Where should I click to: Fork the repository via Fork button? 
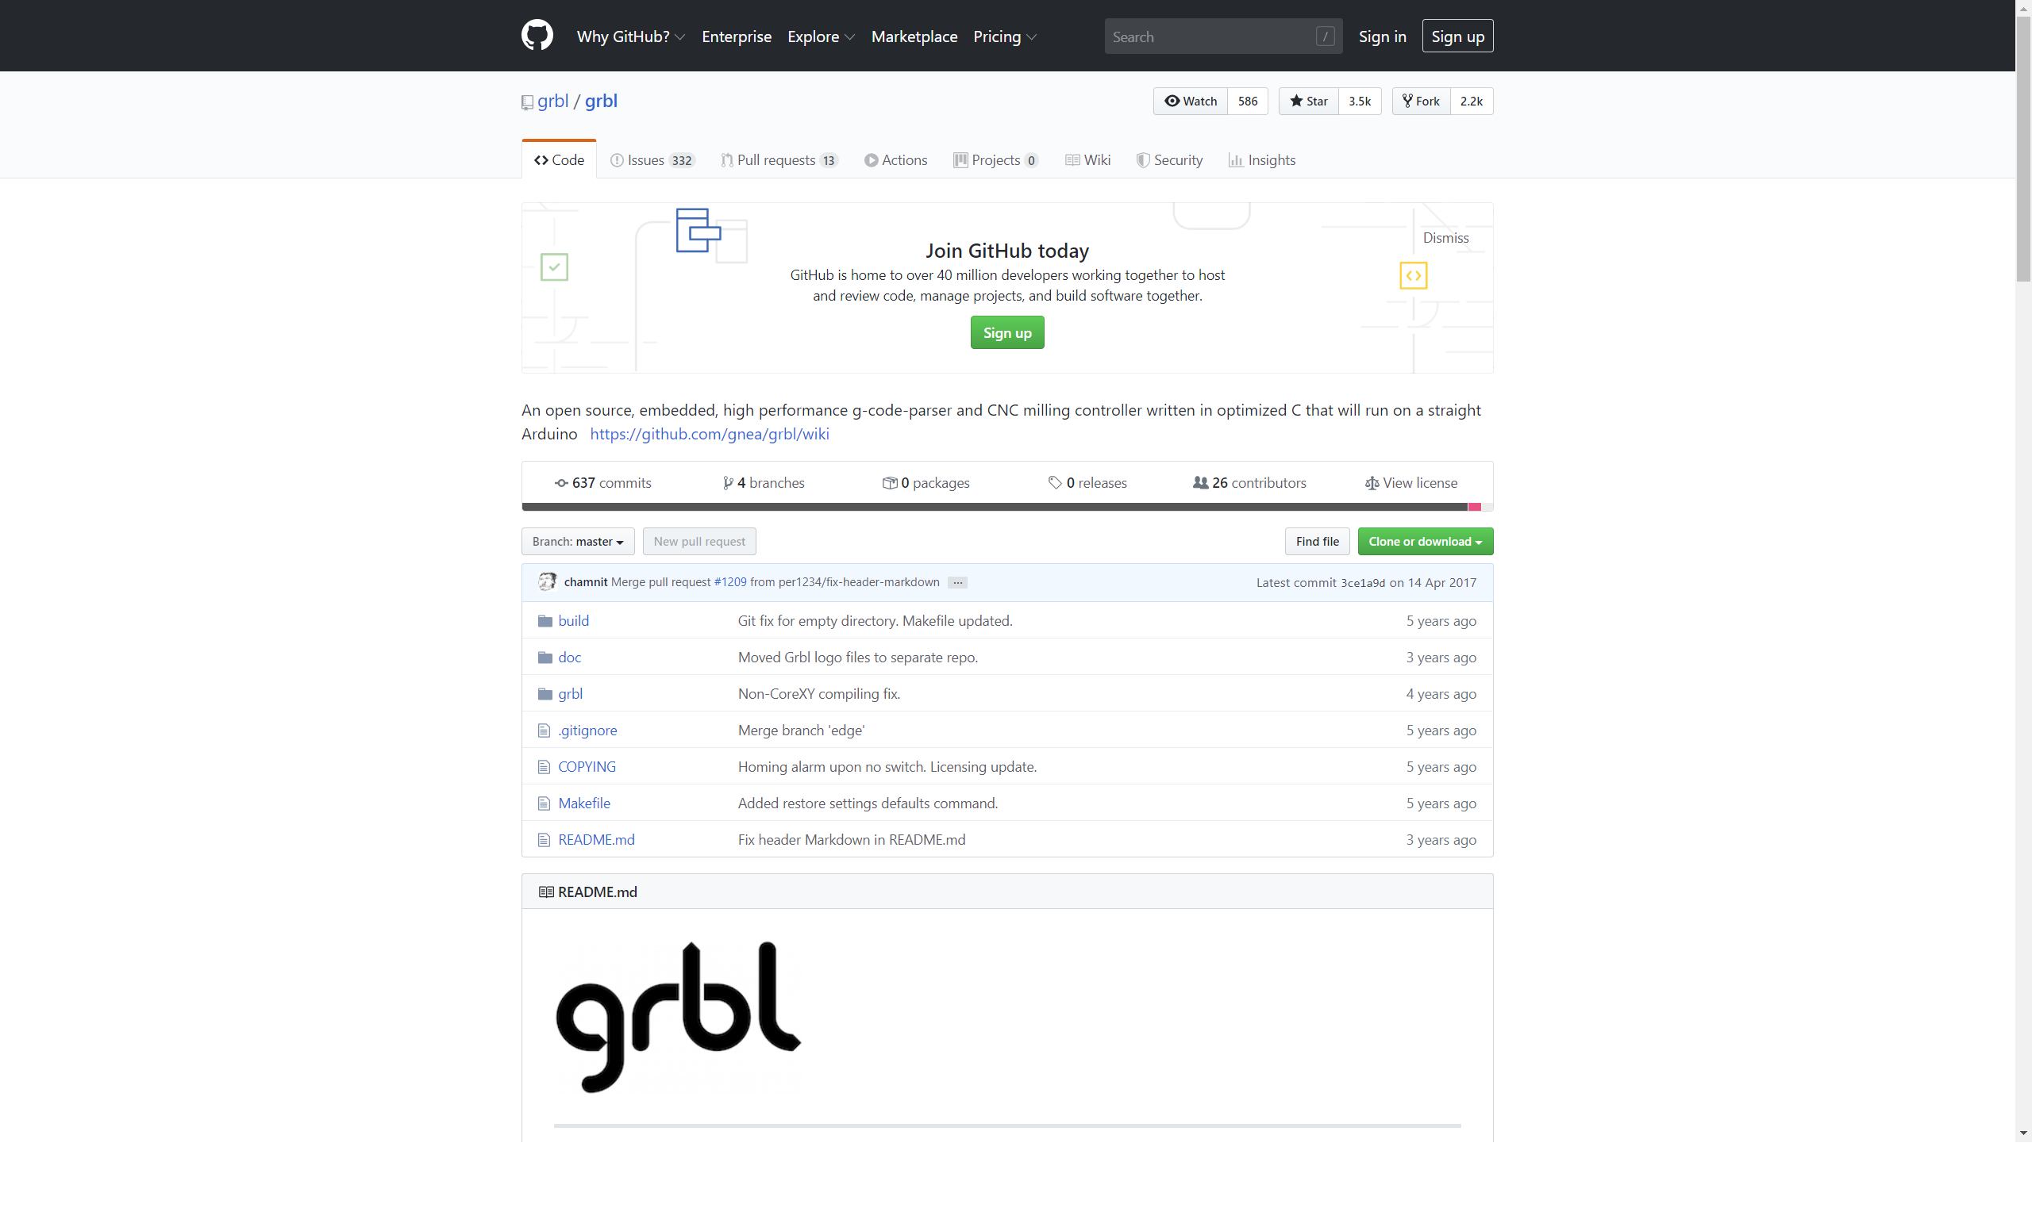[1420, 101]
